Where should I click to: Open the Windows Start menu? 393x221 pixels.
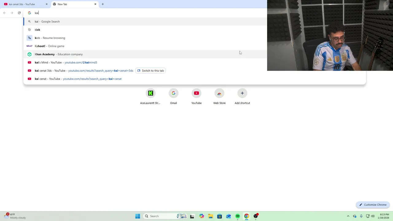[x=138, y=216]
